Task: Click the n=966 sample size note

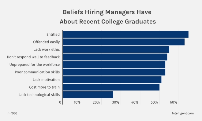Action: (x=12, y=113)
